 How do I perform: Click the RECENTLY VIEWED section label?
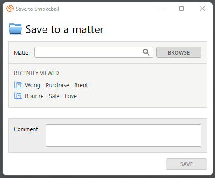click(37, 73)
